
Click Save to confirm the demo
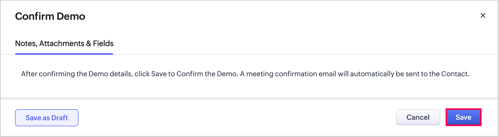click(x=463, y=117)
